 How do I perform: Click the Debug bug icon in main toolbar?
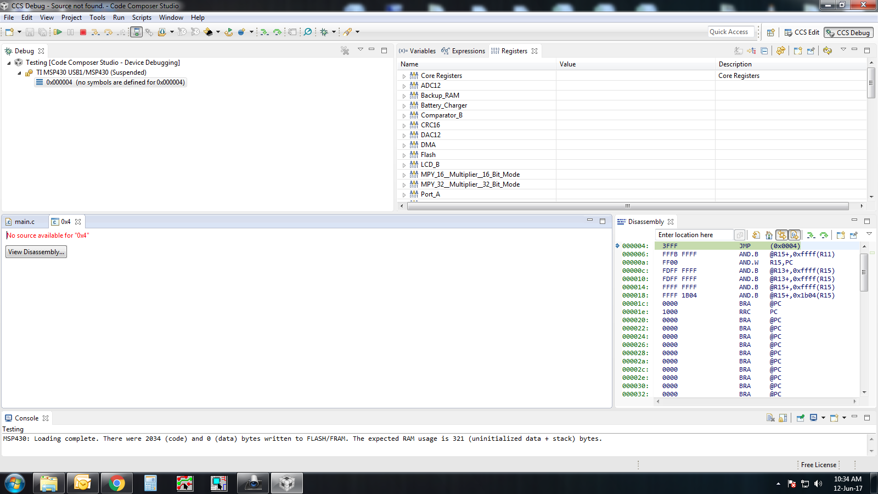324,32
